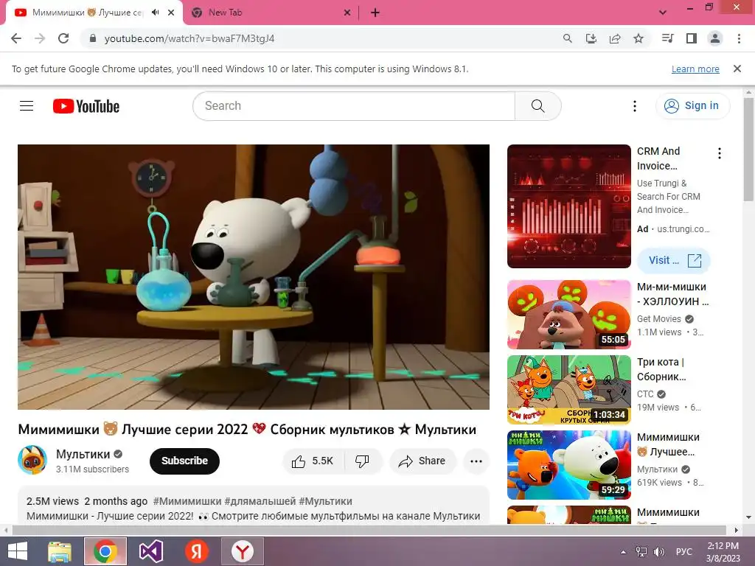Click the horizontal scrollbar at page bottom
This screenshot has width=755, height=566.
point(369,530)
